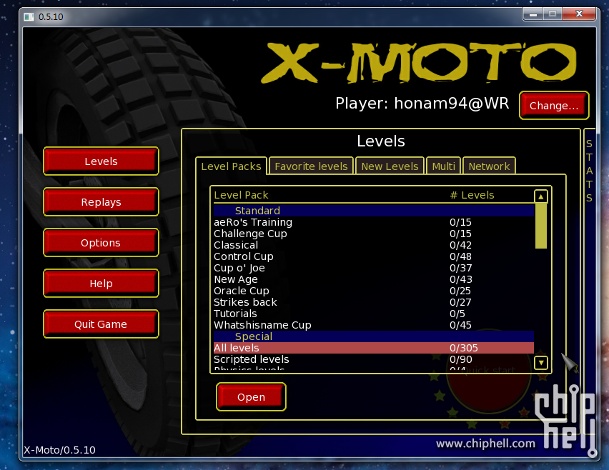Select the Multi tab
Image resolution: width=609 pixels, height=470 pixels.
(444, 166)
